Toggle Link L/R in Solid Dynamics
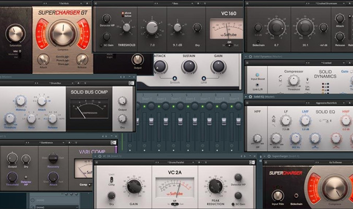This screenshot has width=353, height=209. pyautogui.click(x=257, y=85)
